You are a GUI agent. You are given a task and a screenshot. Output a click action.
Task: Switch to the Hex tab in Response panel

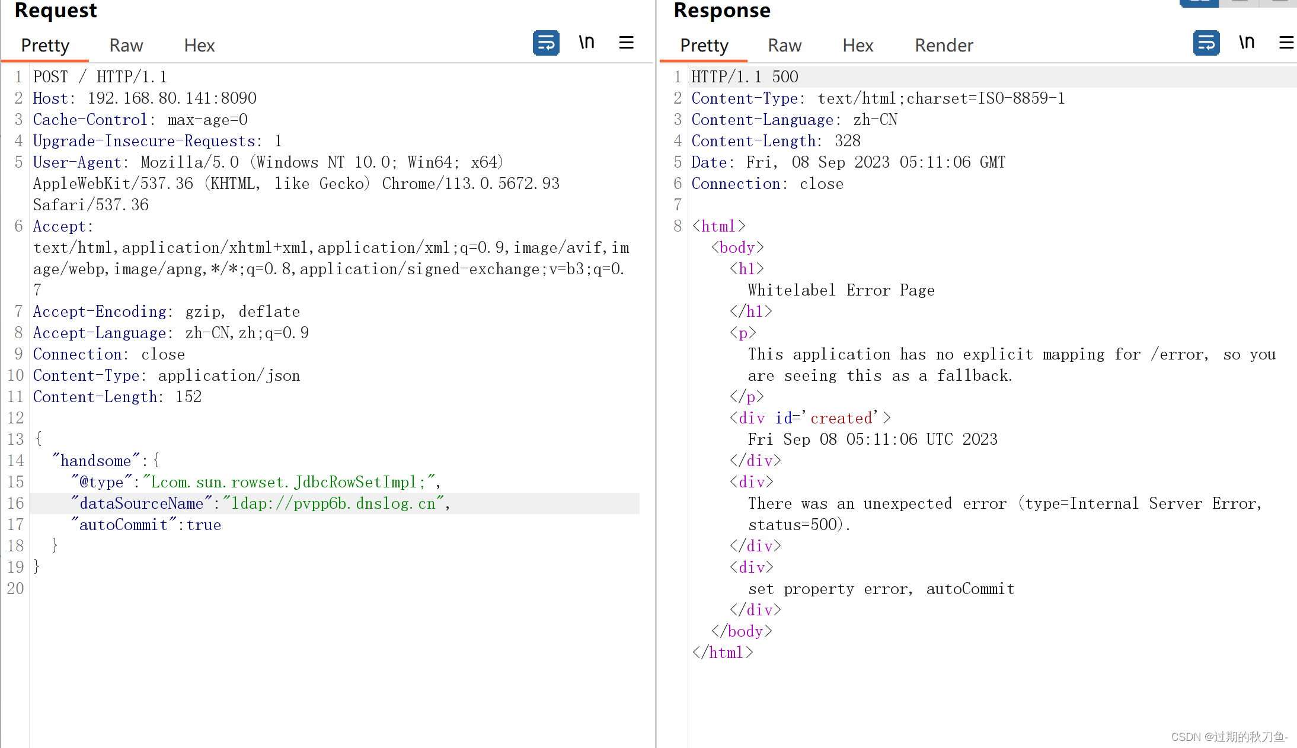click(858, 45)
